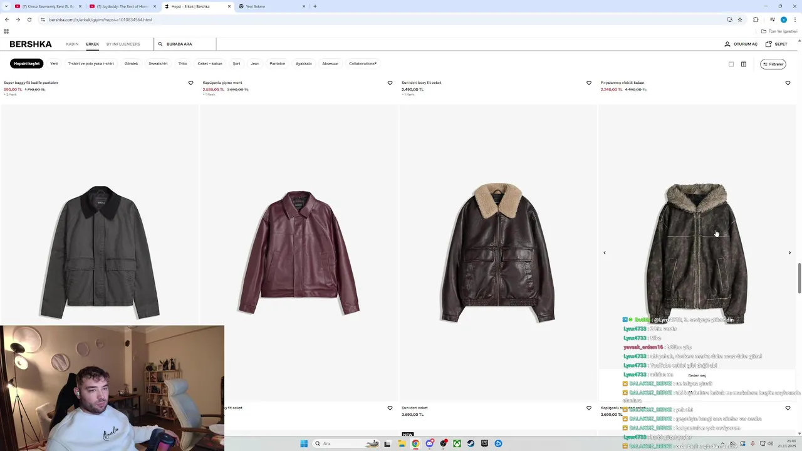The image size is (802, 451).
Task: Open the Chrome apps grid shortcut
Action: (x=6, y=31)
